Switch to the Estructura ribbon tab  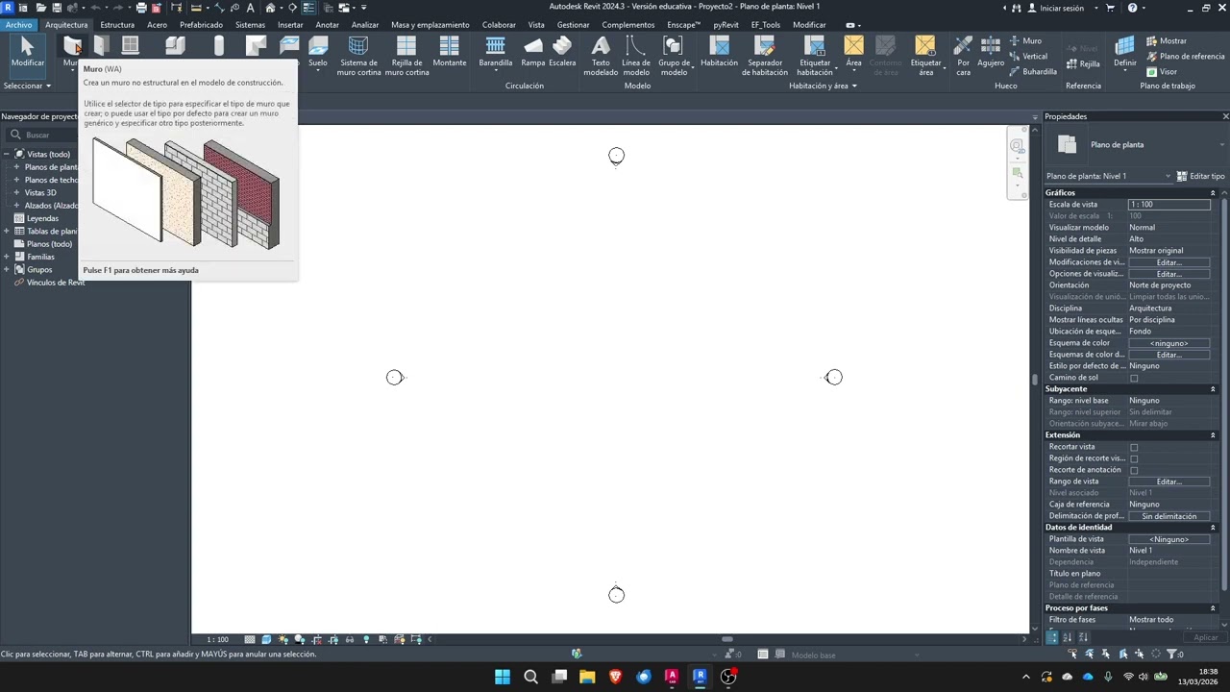[x=117, y=25]
